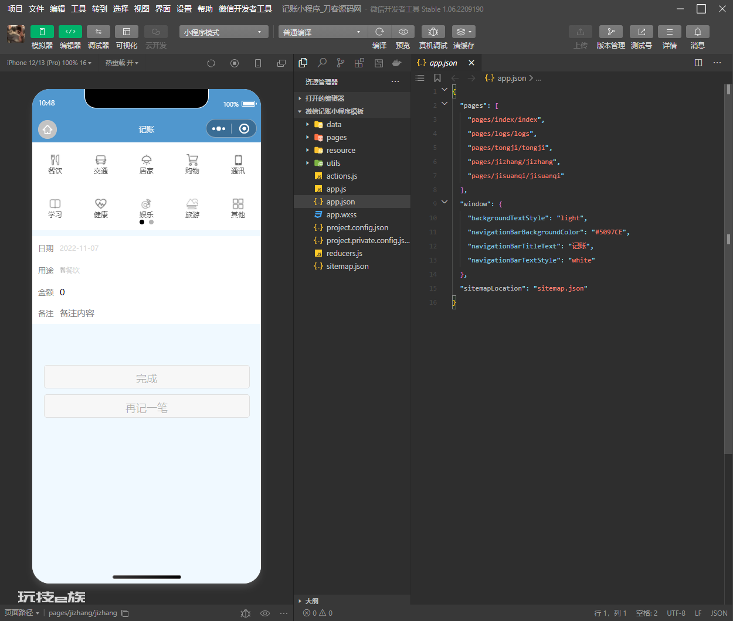Screen dimensions: 733x621
Task: Click the home icon in mini program header
Action: click(x=47, y=129)
